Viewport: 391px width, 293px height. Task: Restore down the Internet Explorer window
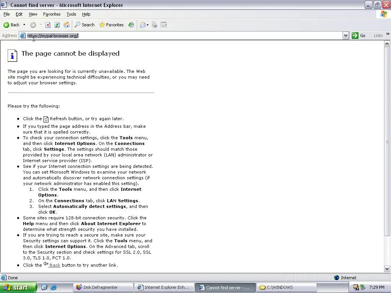click(377, 5)
